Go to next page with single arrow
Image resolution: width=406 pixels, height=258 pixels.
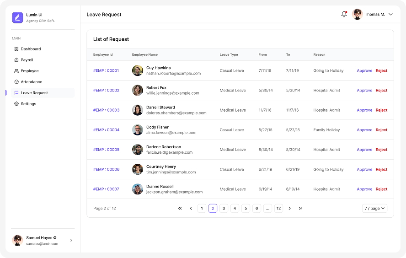[289, 208]
